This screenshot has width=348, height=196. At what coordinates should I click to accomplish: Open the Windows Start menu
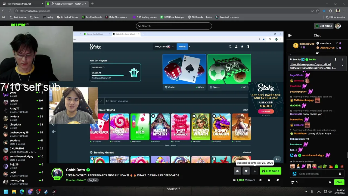(x=6, y=192)
